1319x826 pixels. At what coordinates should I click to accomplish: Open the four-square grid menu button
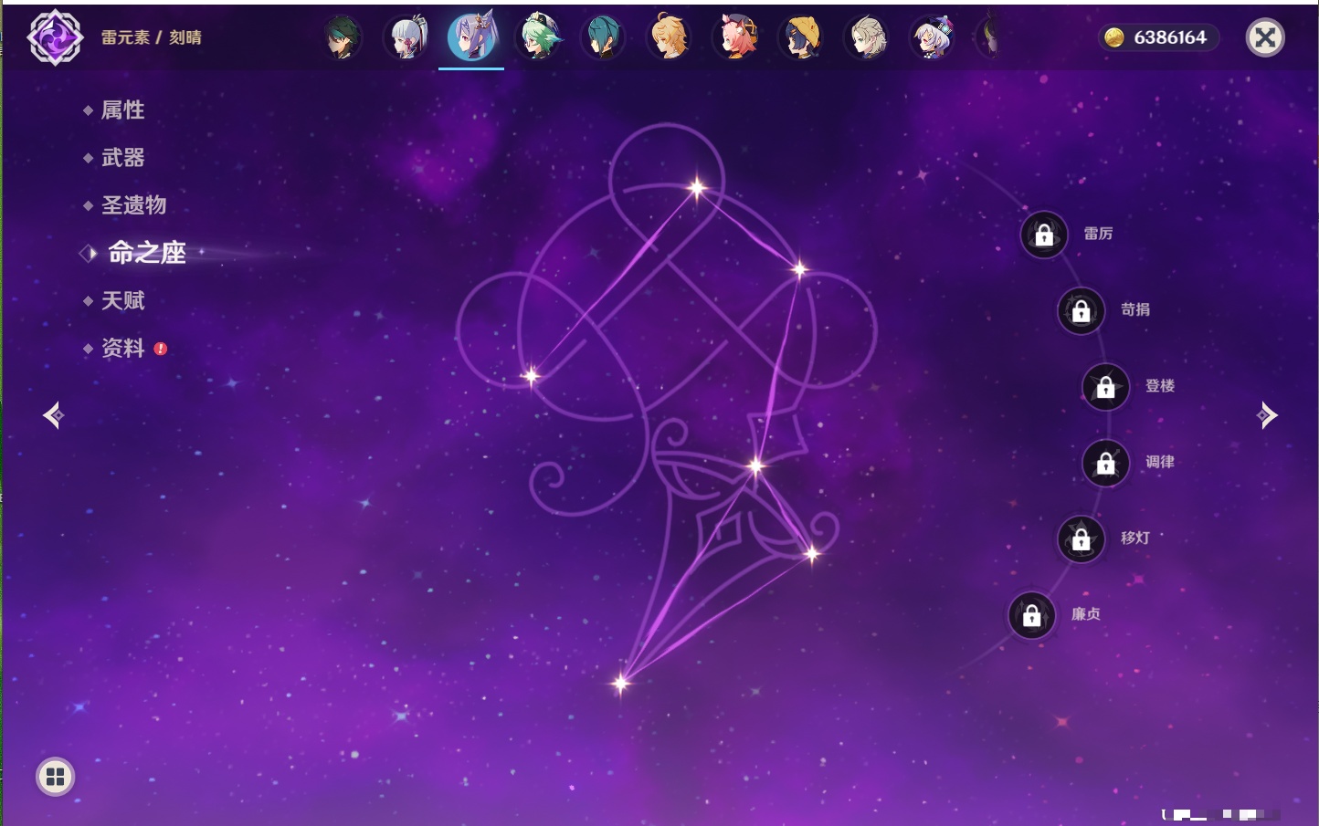(55, 777)
